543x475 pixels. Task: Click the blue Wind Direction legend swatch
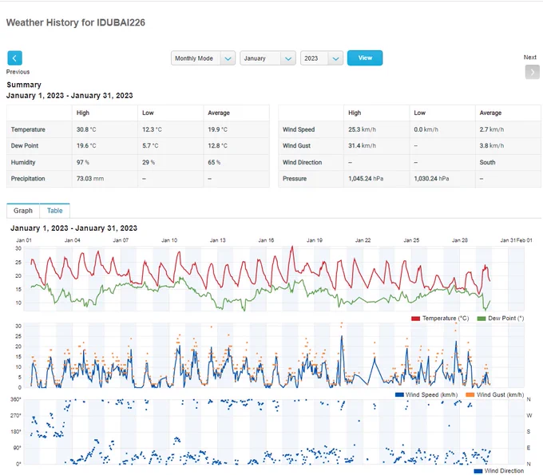click(x=478, y=471)
